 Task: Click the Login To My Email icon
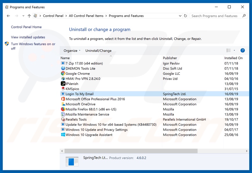click(63, 94)
